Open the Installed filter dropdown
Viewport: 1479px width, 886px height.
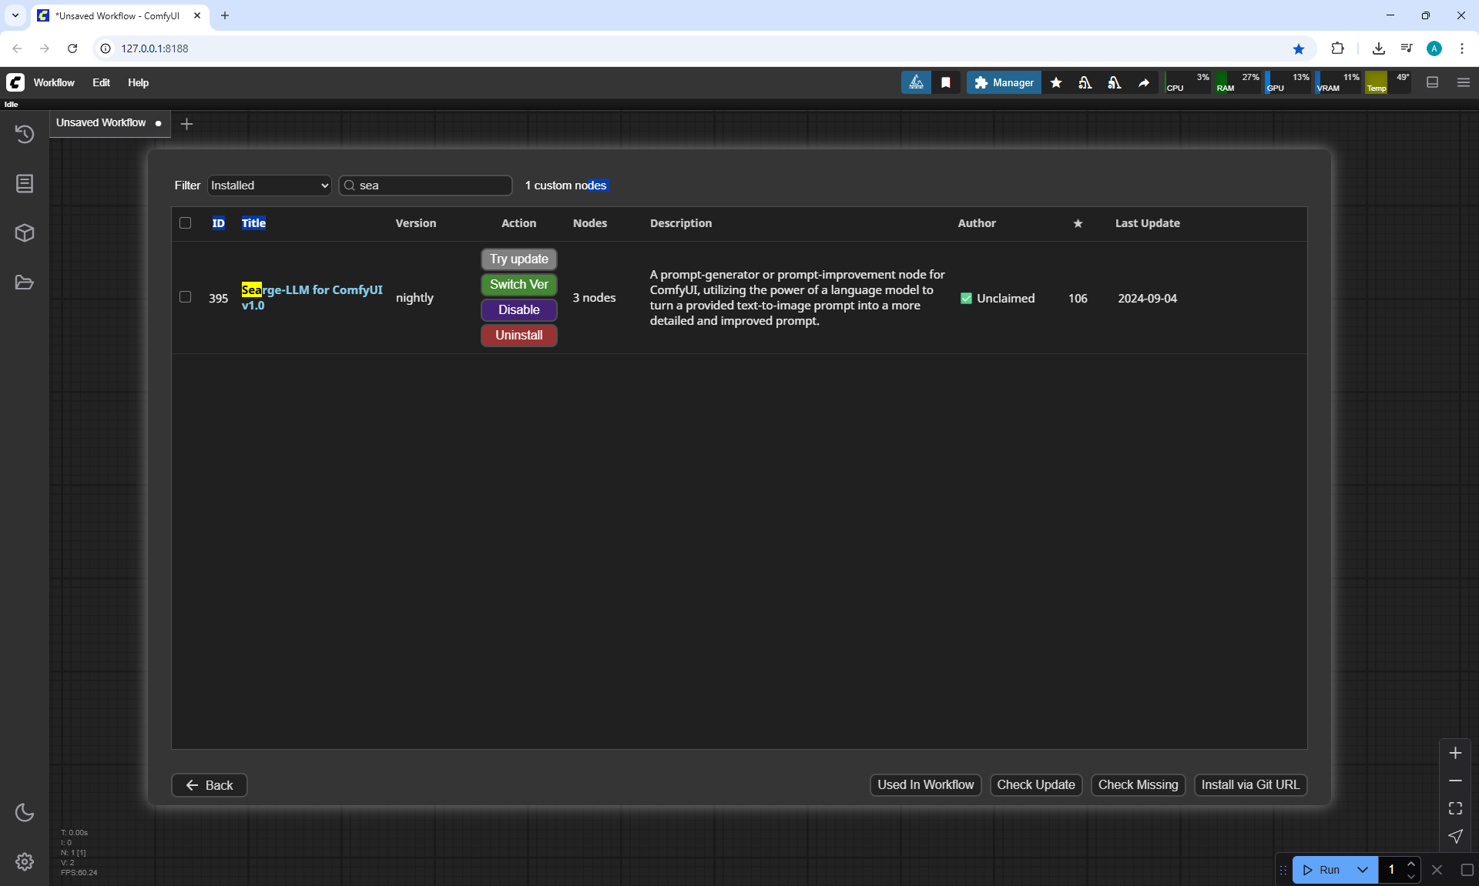tap(269, 186)
